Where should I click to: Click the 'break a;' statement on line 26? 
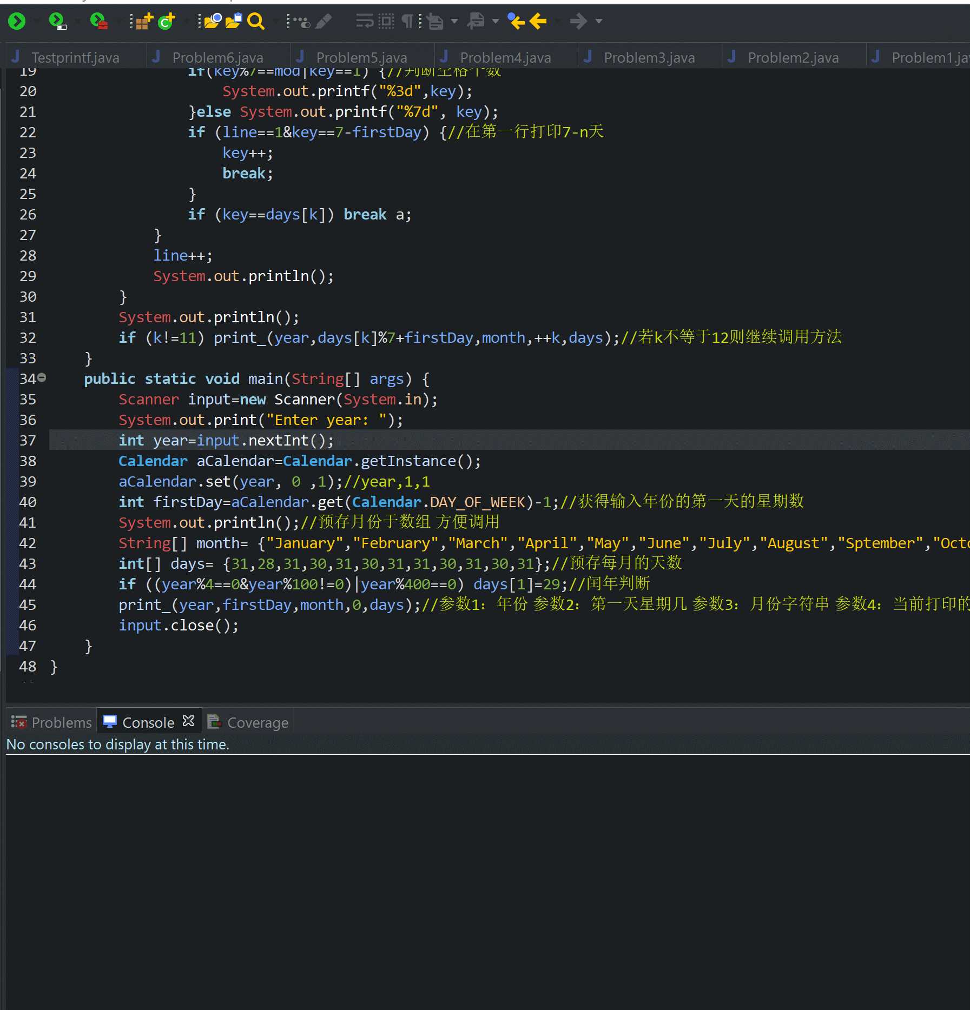378,214
